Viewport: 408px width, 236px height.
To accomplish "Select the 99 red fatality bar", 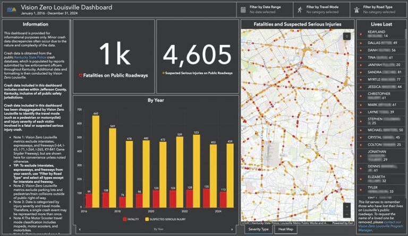I will coord(89,200).
